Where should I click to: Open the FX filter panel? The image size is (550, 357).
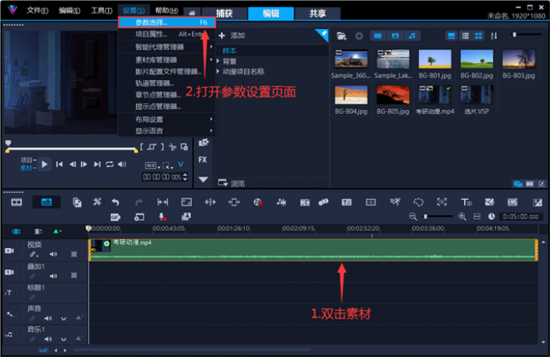pyautogui.click(x=203, y=160)
